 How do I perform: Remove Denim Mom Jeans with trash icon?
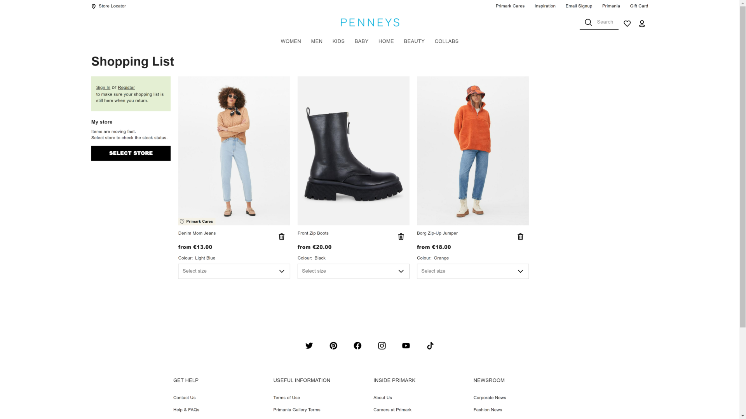coord(282,237)
